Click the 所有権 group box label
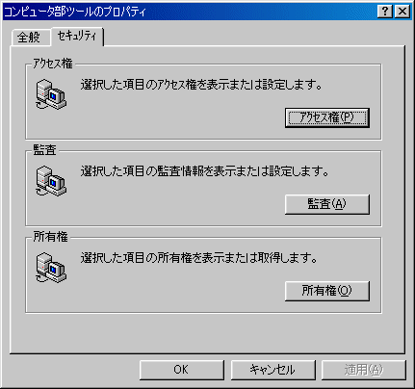Screen dimensions: 415x389 tap(51, 237)
